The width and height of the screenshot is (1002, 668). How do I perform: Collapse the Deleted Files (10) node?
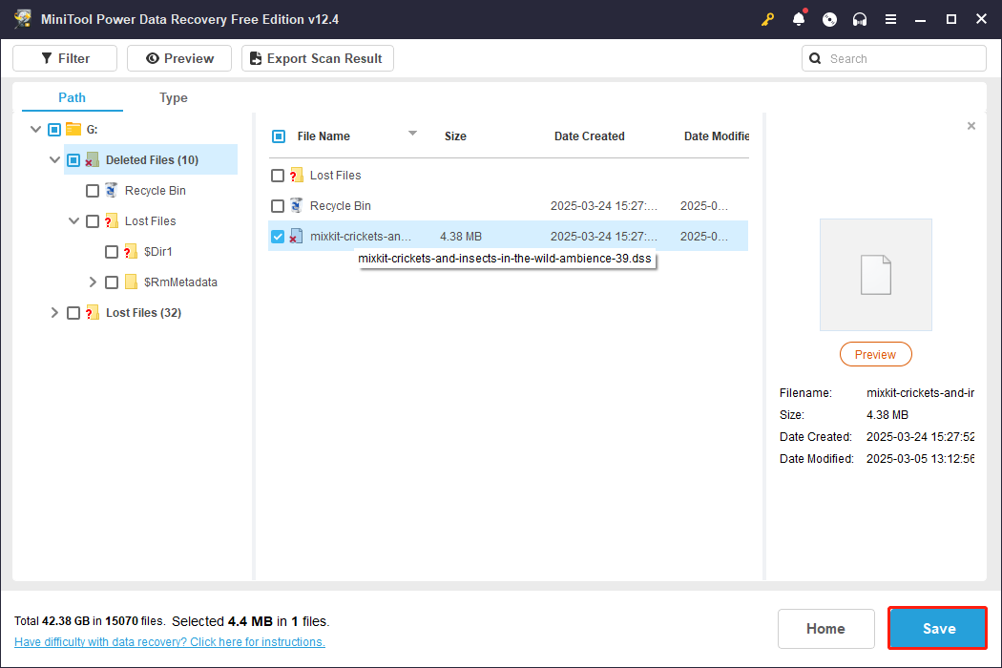pyautogui.click(x=55, y=159)
